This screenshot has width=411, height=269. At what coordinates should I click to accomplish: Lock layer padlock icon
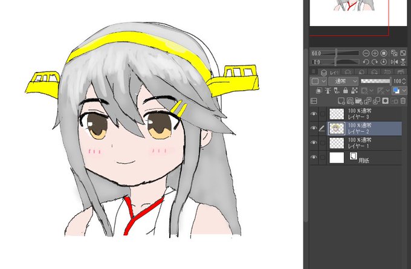point(346,91)
